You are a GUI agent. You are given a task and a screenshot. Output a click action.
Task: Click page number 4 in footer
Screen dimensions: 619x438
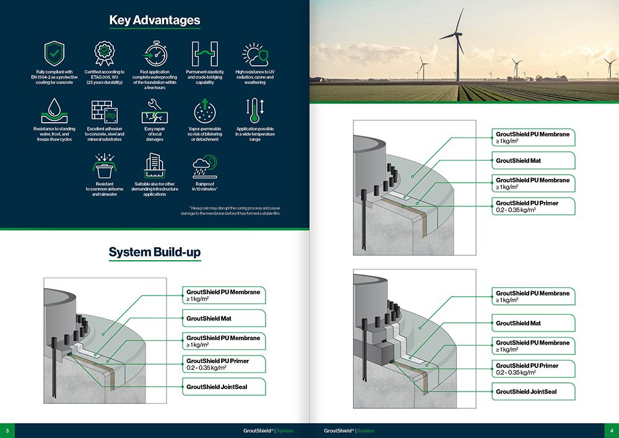612,431
